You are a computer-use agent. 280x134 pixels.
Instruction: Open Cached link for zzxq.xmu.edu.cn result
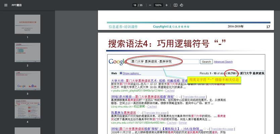click(152, 107)
